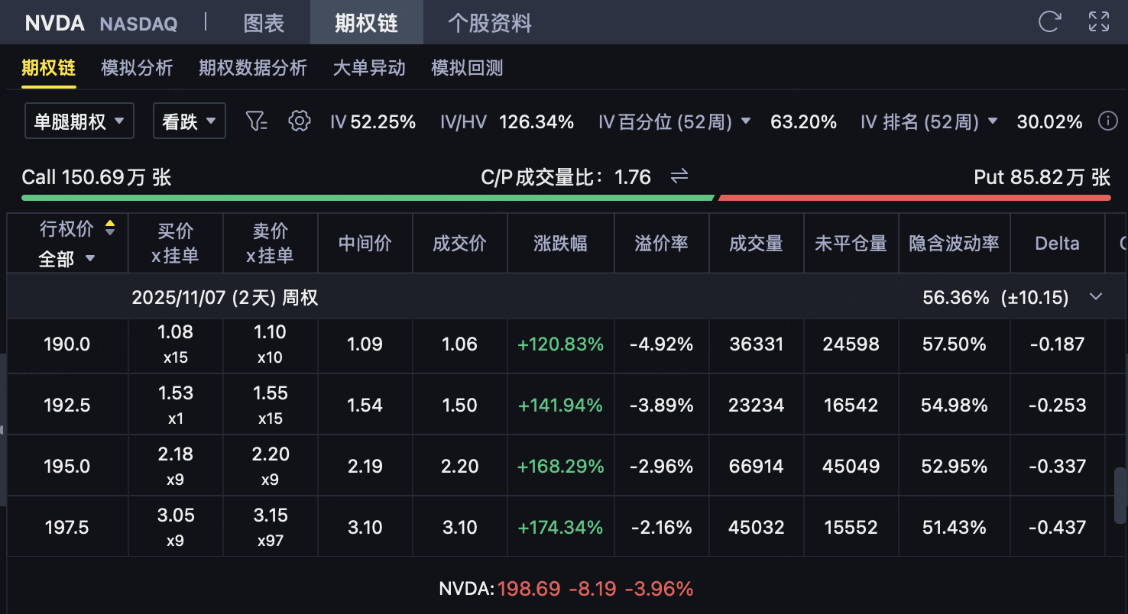Open the 看跌 option type dropdown
The height and width of the screenshot is (614, 1128).
click(x=190, y=121)
